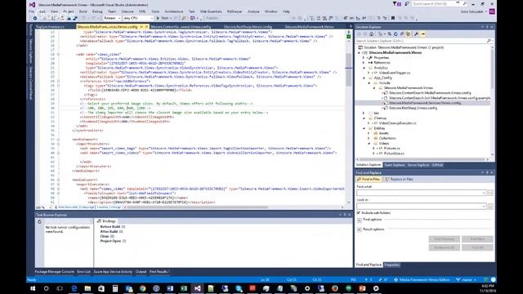Image resolution: width=523 pixels, height=294 pixels.
Task: Expand the bin folder
Action: click(364, 113)
